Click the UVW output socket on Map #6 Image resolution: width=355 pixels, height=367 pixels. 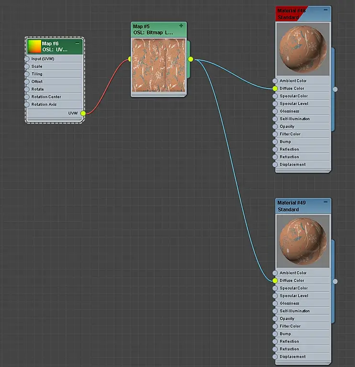tap(83, 113)
